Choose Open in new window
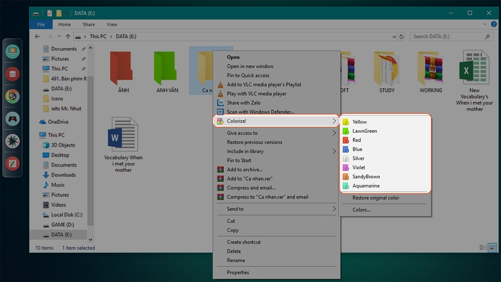 pyautogui.click(x=250, y=66)
